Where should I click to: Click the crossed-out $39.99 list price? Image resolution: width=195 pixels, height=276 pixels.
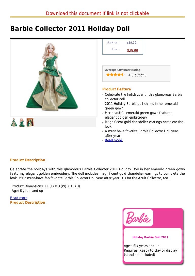[132, 43]
